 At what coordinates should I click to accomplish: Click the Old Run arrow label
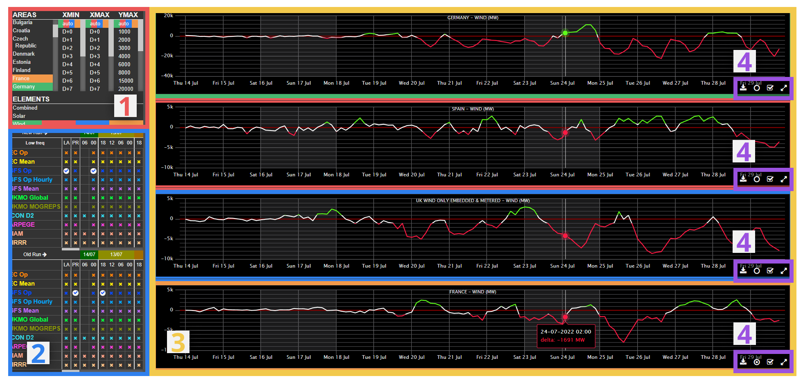point(35,255)
